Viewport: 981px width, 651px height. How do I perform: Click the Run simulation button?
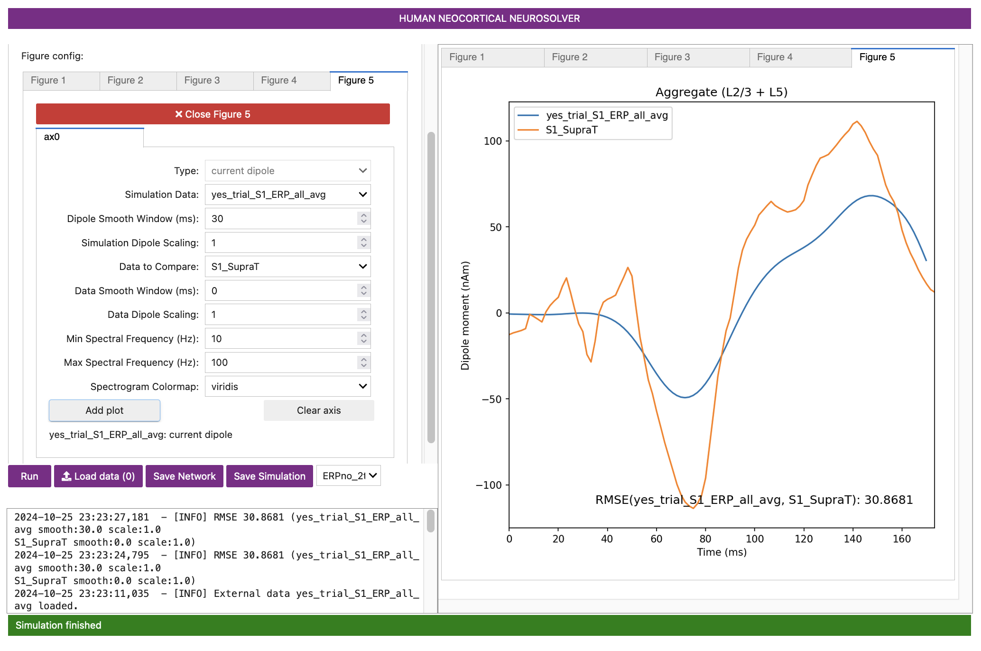(29, 476)
